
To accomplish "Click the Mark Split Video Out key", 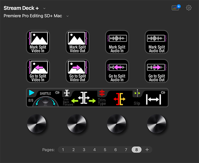I will click(x=78, y=42).
